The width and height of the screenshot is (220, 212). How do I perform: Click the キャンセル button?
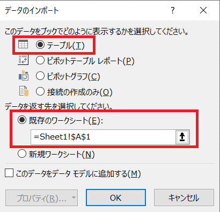pos(184,198)
